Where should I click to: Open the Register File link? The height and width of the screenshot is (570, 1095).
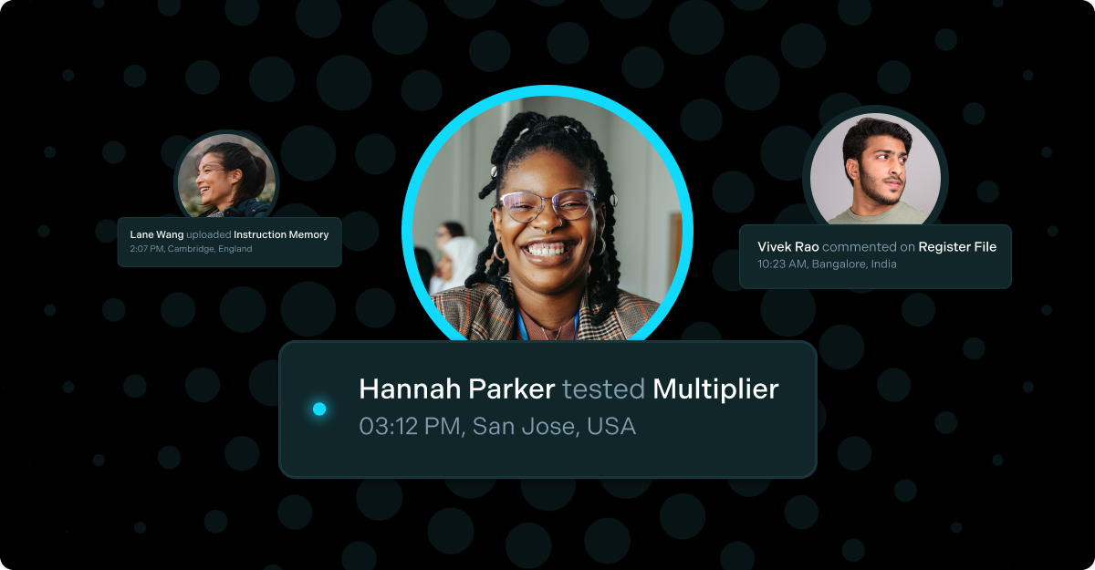957,247
